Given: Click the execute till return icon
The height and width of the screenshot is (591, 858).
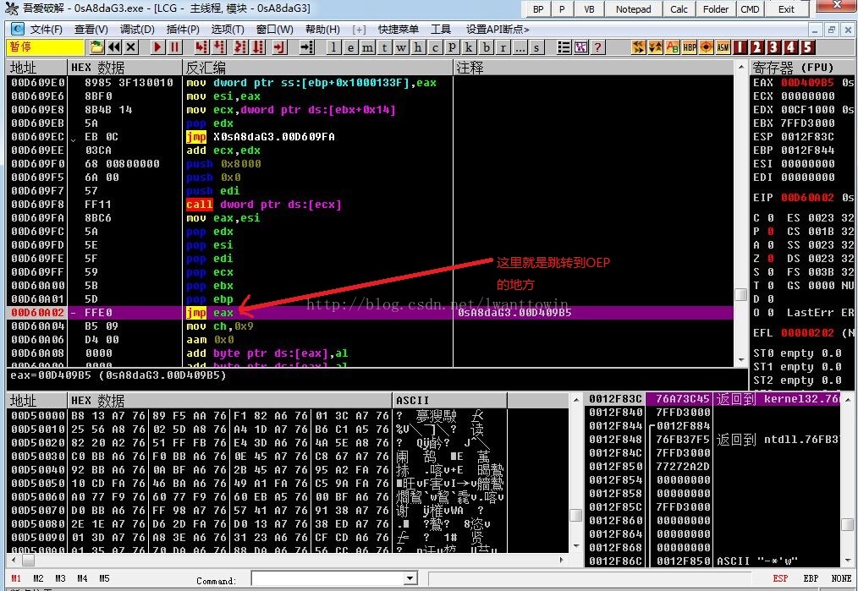Looking at the screenshot, I should click(280, 47).
